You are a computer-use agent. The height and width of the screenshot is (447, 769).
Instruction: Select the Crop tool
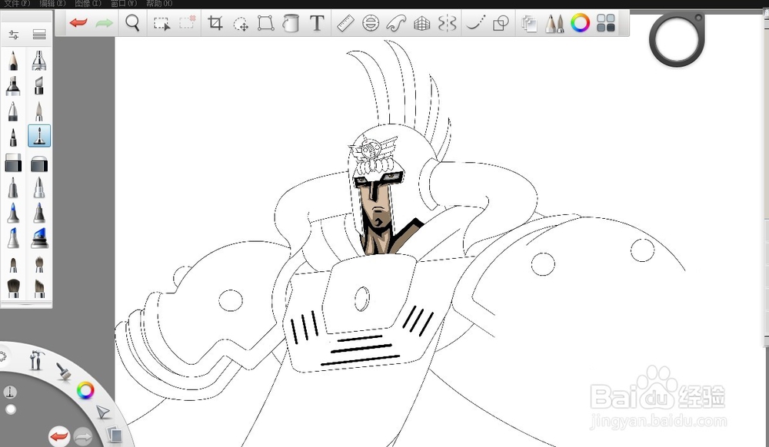pos(215,23)
